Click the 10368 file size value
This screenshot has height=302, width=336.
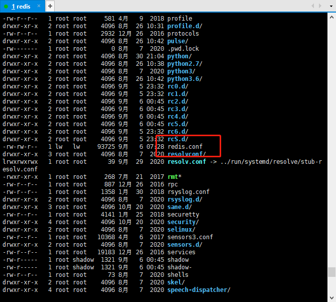point(106,237)
